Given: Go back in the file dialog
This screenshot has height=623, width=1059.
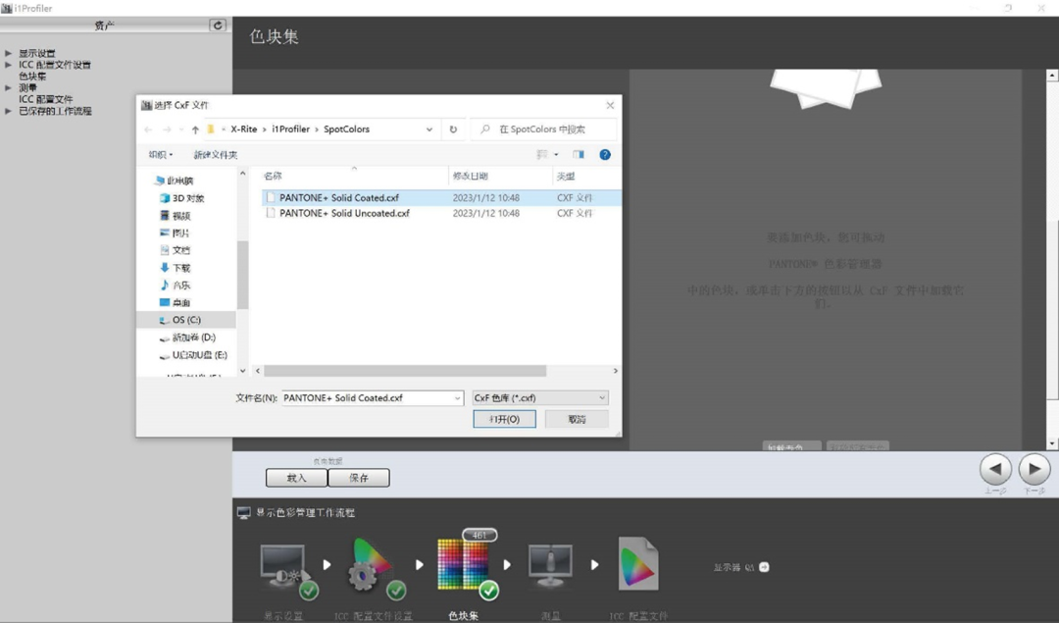Looking at the screenshot, I should pyautogui.click(x=149, y=130).
